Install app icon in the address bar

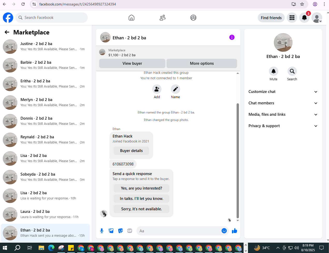pos(294,4)
